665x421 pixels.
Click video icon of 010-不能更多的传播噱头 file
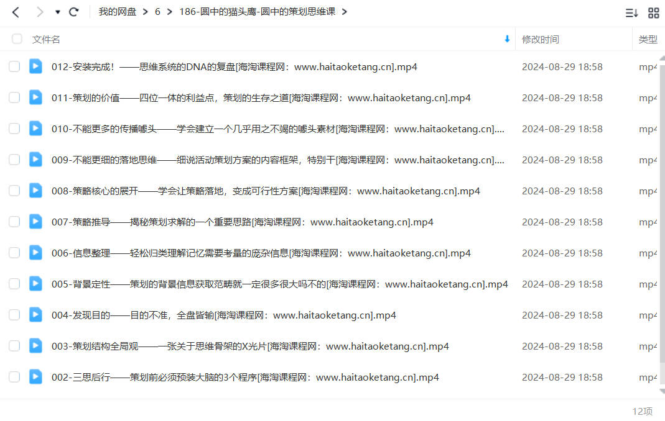pos(35,128)
